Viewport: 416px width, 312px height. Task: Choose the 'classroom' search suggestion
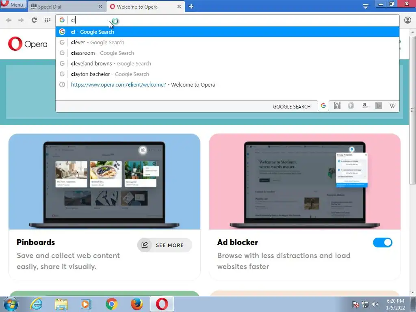coord(227,53)
